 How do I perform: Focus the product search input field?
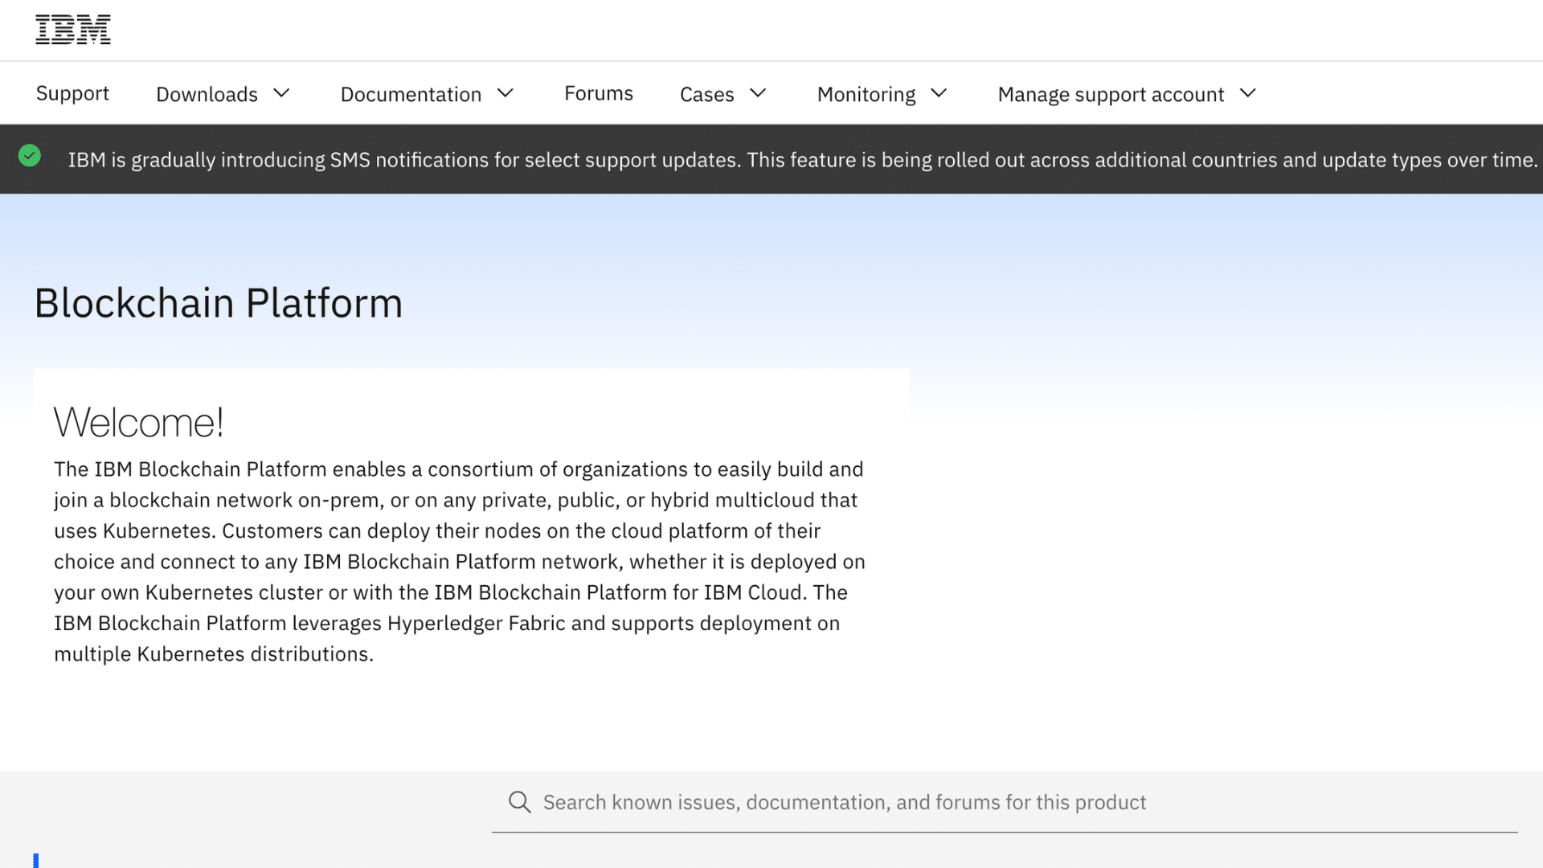(1005, 802)
